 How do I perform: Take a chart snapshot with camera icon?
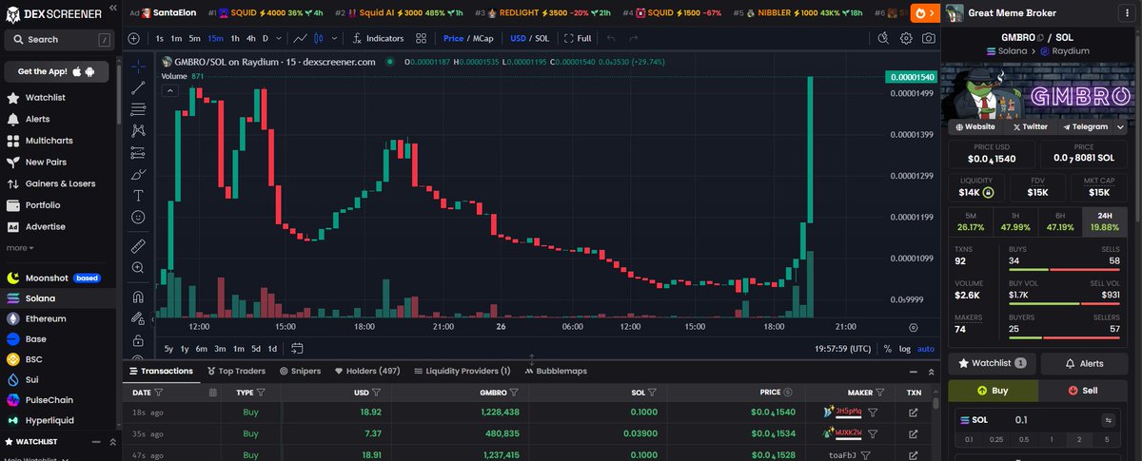928,38
